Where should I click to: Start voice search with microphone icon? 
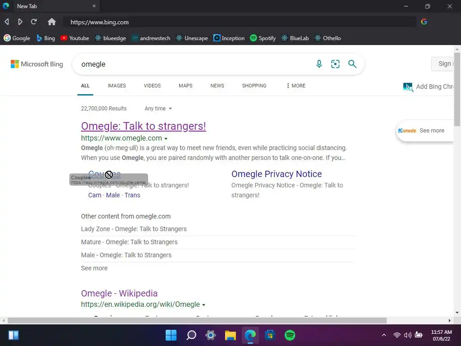pos(319,64)
